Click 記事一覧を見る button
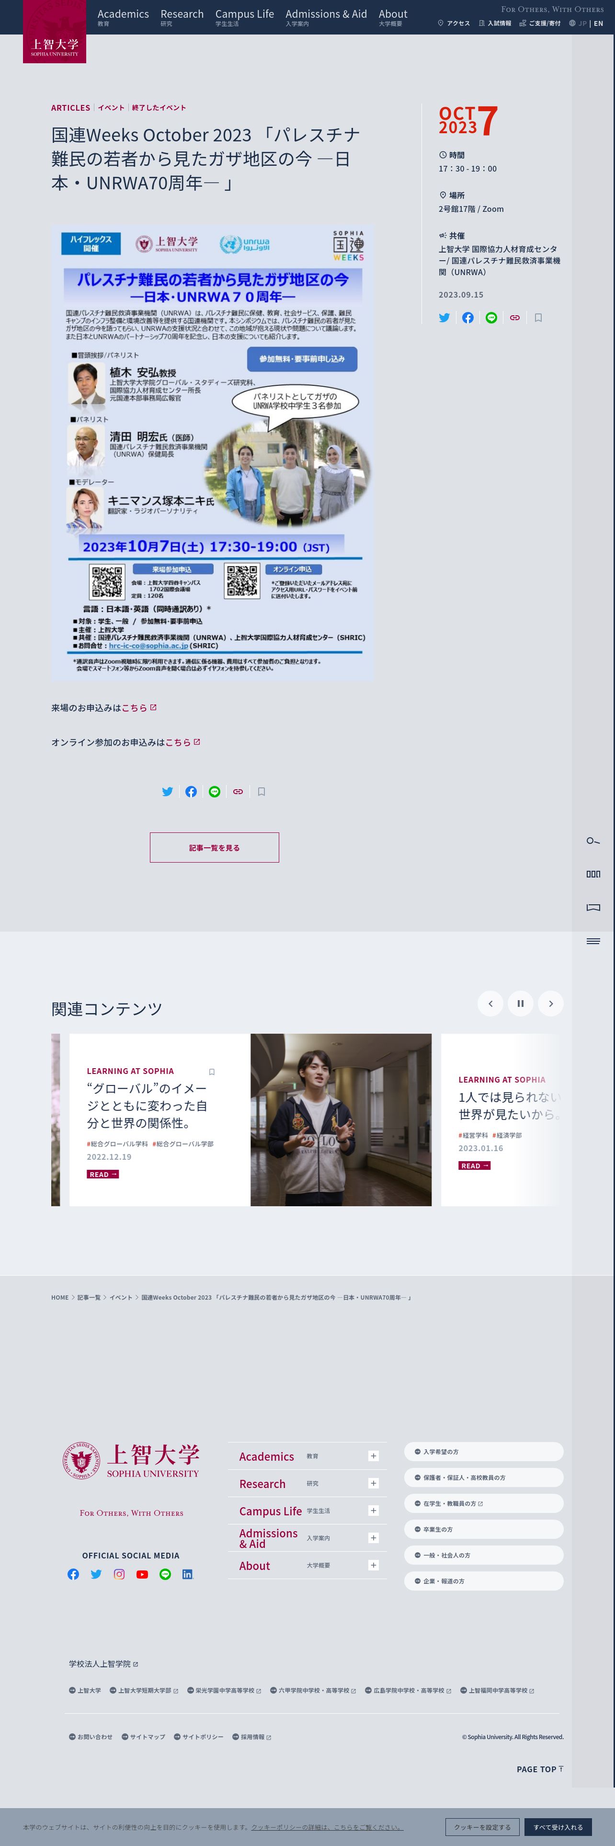 tap(214, 847)
